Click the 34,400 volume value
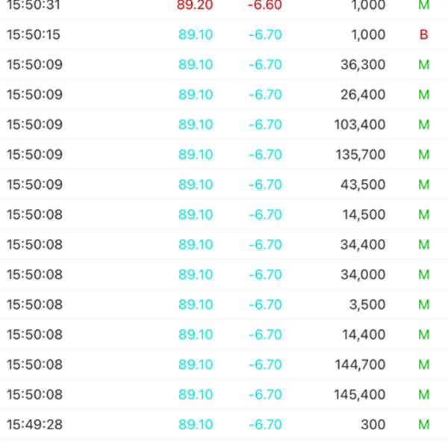This screenshot has width=448, height=448. pyautogui.click(x=361, y=244)
